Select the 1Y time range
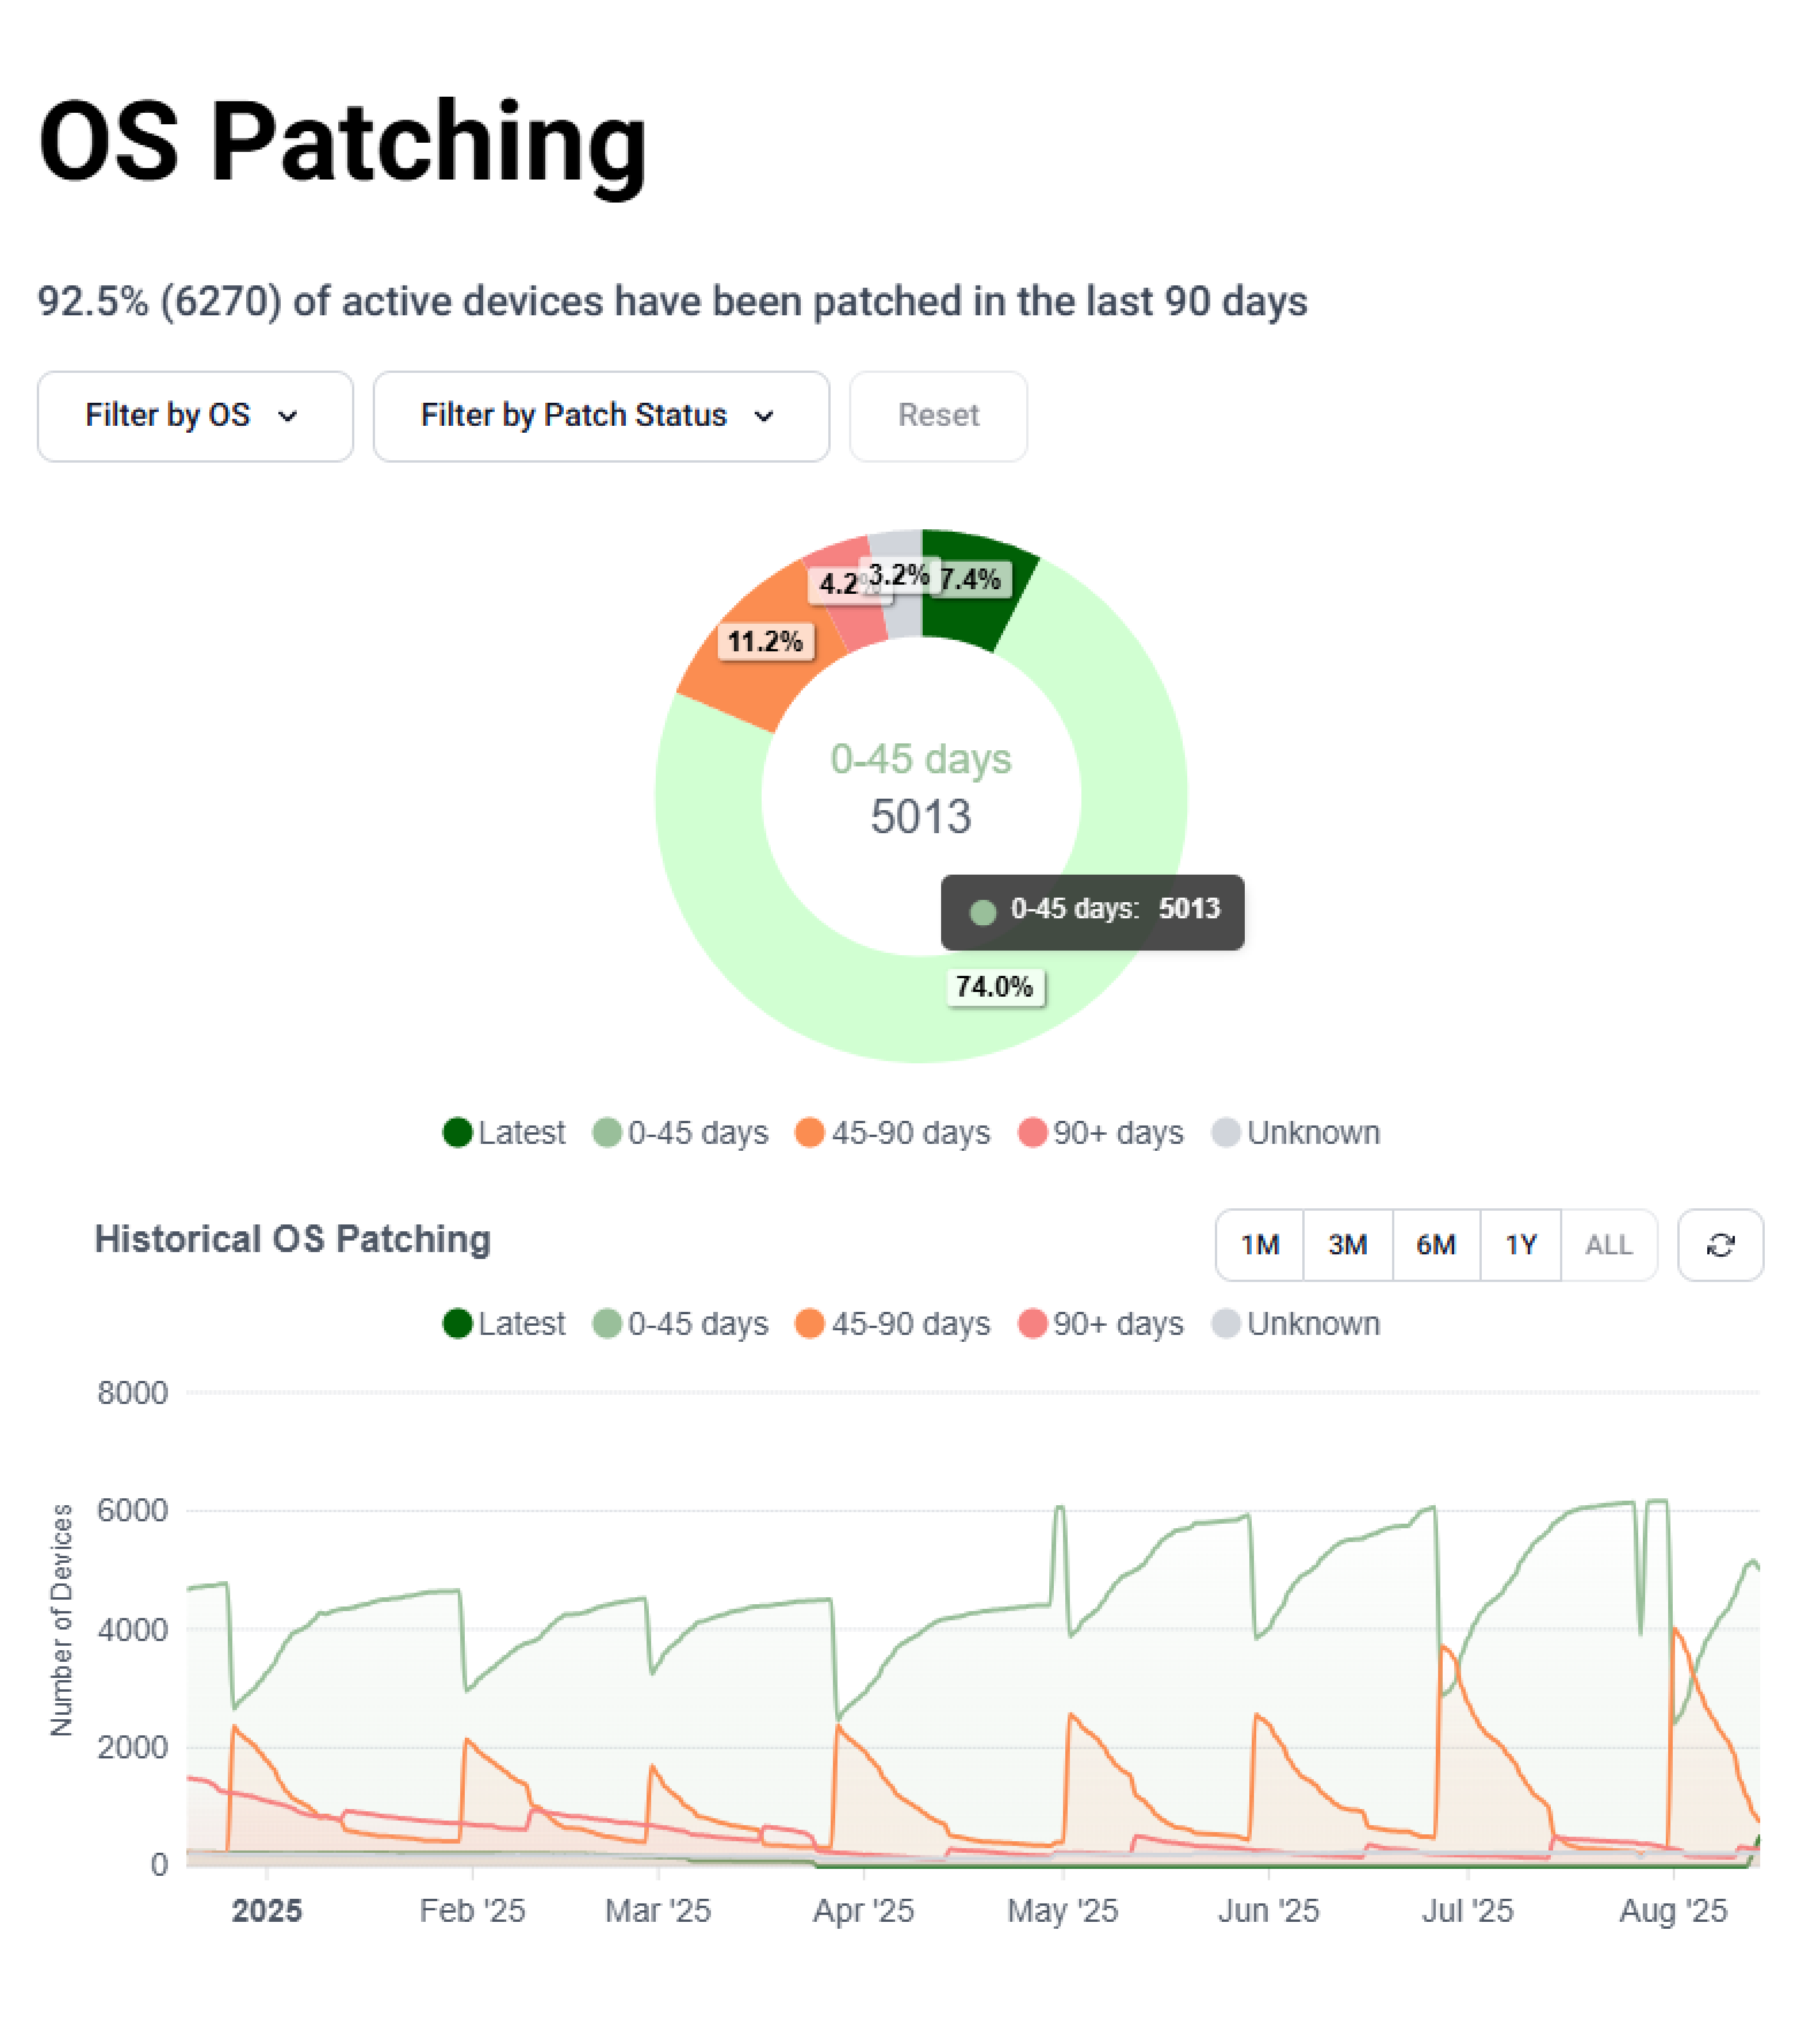 pos(1520,1245)
